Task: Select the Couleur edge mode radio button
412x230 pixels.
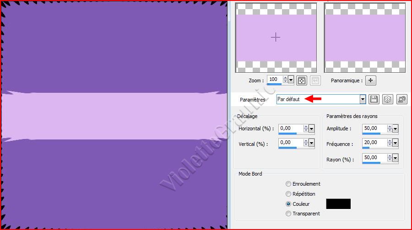Action: tap(288, 204)
